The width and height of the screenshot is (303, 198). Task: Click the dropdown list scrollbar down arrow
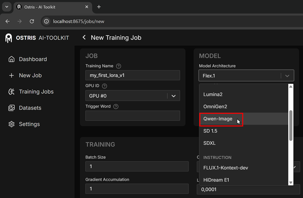[x=291, y=183]
